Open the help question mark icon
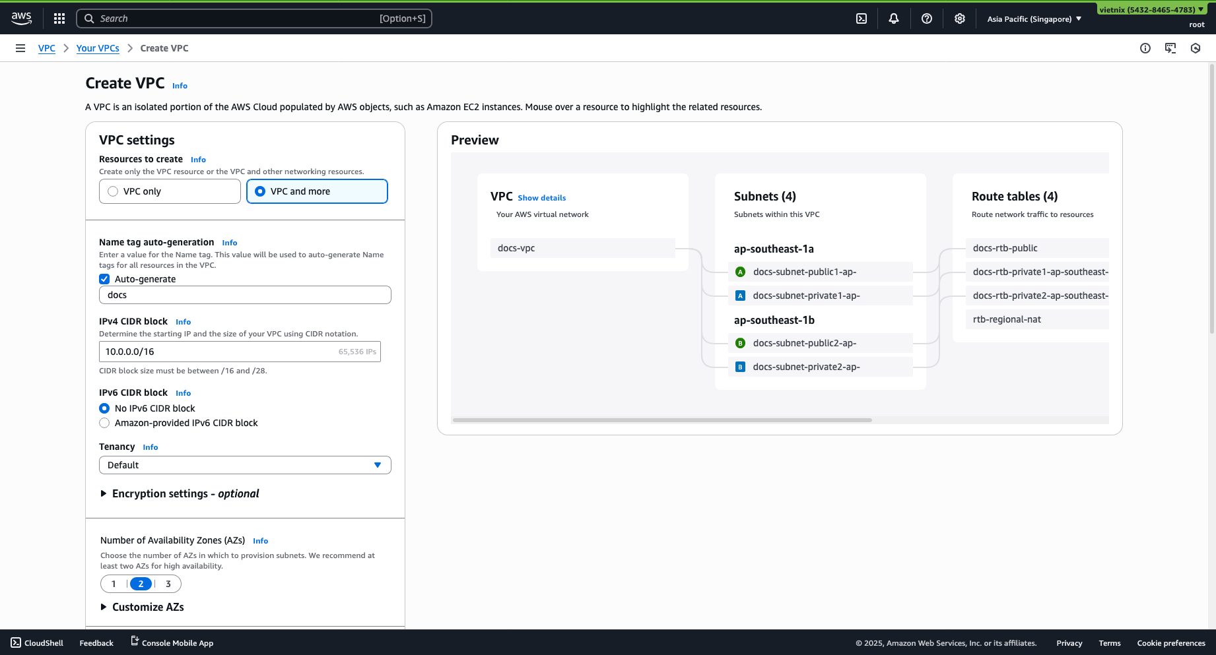The height and width of the screenshot is (655, 1216). click(926, 18)
